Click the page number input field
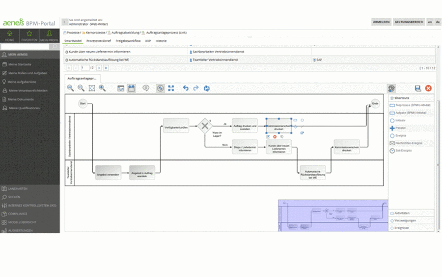This screenshot has height=277, width=442. 85,68
